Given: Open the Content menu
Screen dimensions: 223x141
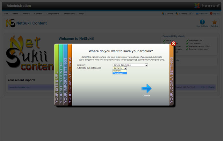Looking at the screenshot, I should tap(38, 14).
